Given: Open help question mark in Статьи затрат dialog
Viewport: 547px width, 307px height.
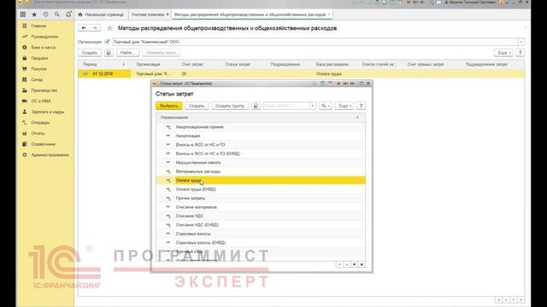Looking at the screenshot, I should point(361,106).
